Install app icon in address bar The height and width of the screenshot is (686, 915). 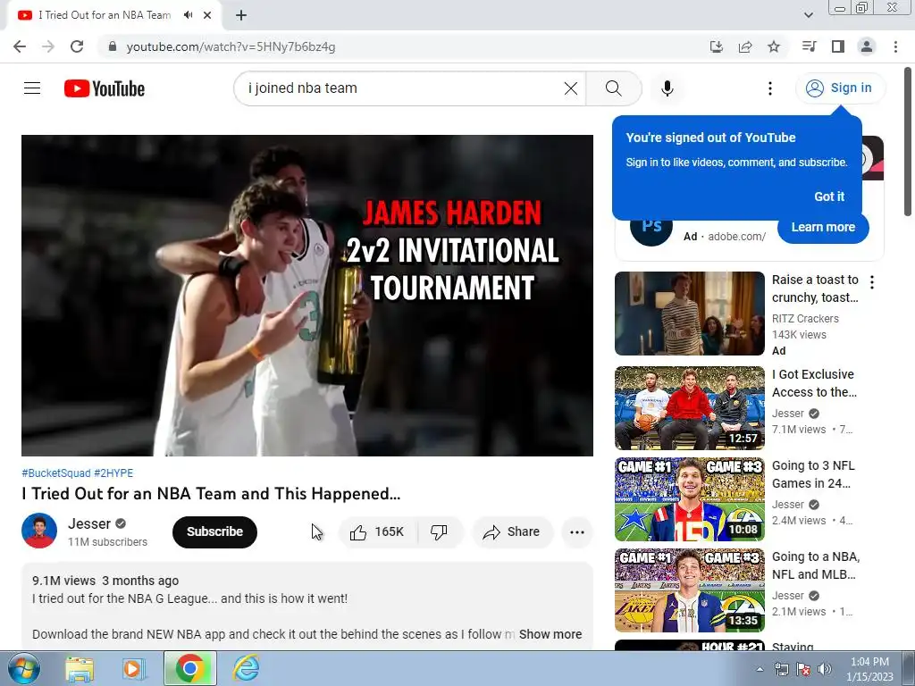[x=717, y=46]
